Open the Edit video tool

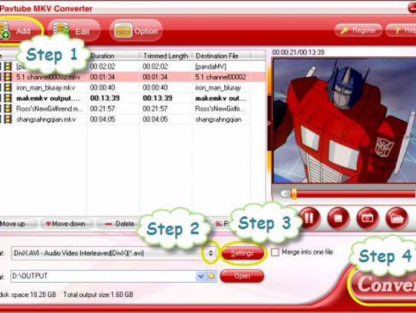click(x=74, y=31)
